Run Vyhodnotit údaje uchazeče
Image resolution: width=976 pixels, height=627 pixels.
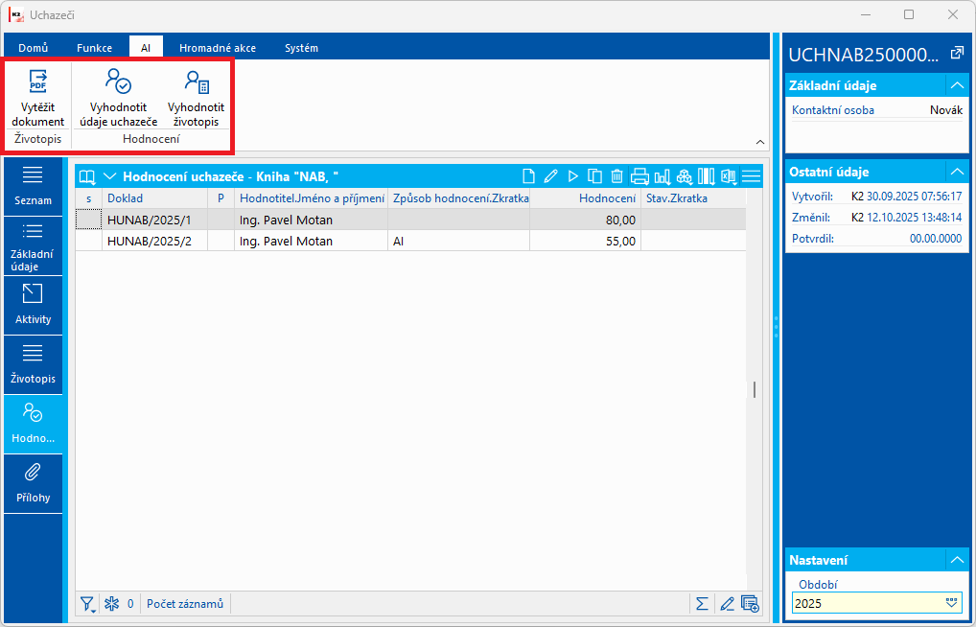[x=118, y=97]
